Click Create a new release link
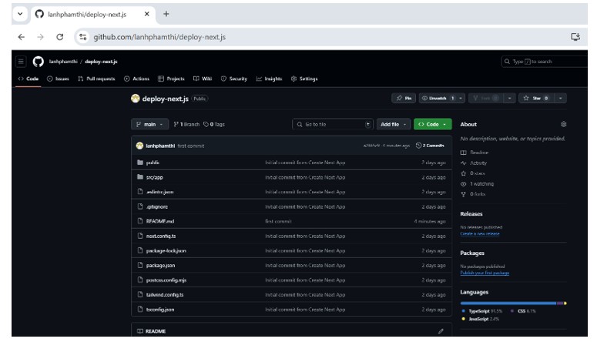The width and height of the screenshot is (597, 342). (480, 233)
